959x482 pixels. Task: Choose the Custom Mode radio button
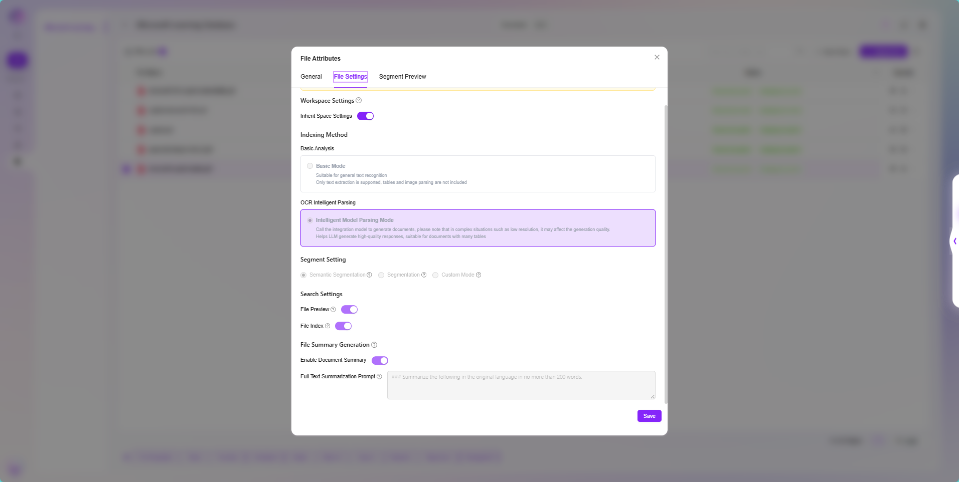[x=435, y=275]
